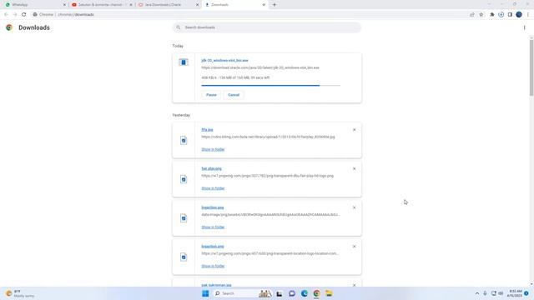Bookmark this page with the star icon
The width and height of the screenshot is (534, 300).
coord(481,15)
